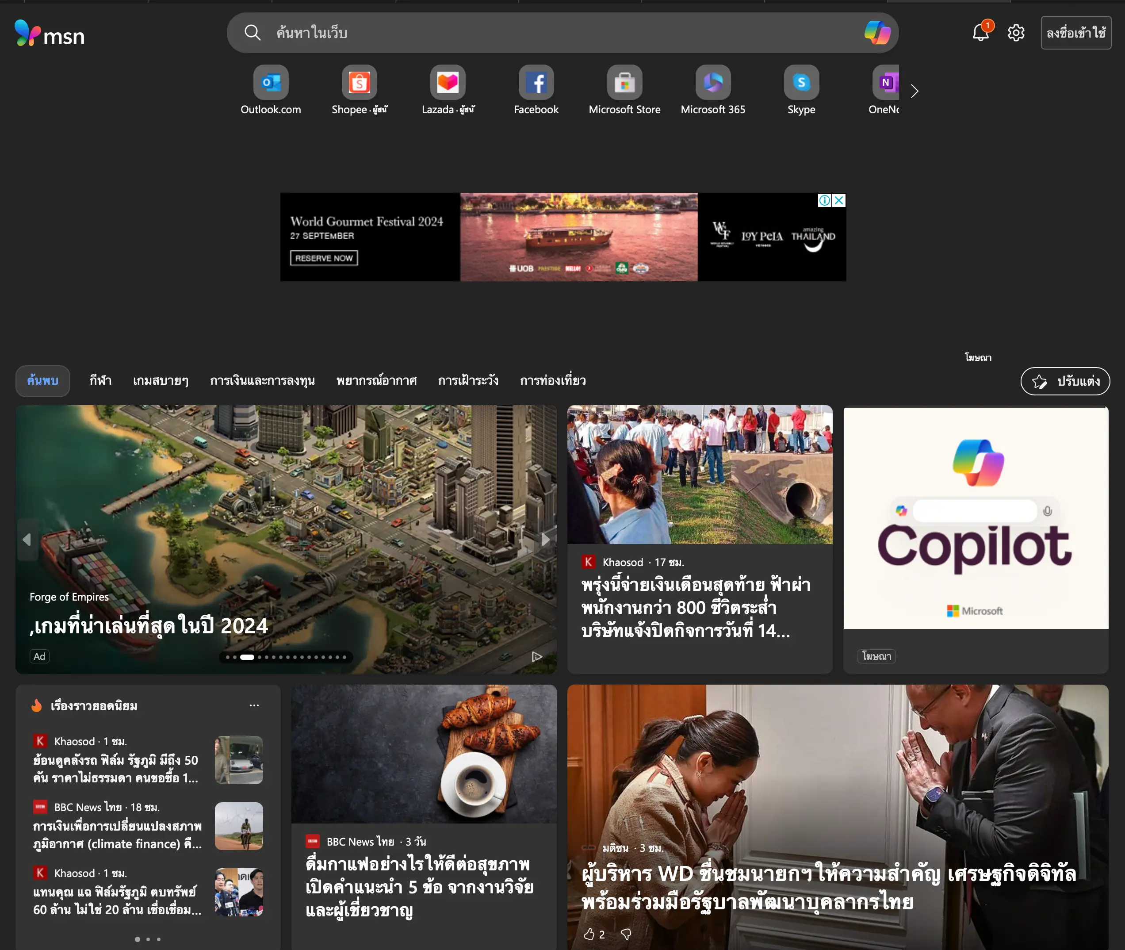
Task: Open the Facebook shortcut icon
Action: tap(536, 83)
